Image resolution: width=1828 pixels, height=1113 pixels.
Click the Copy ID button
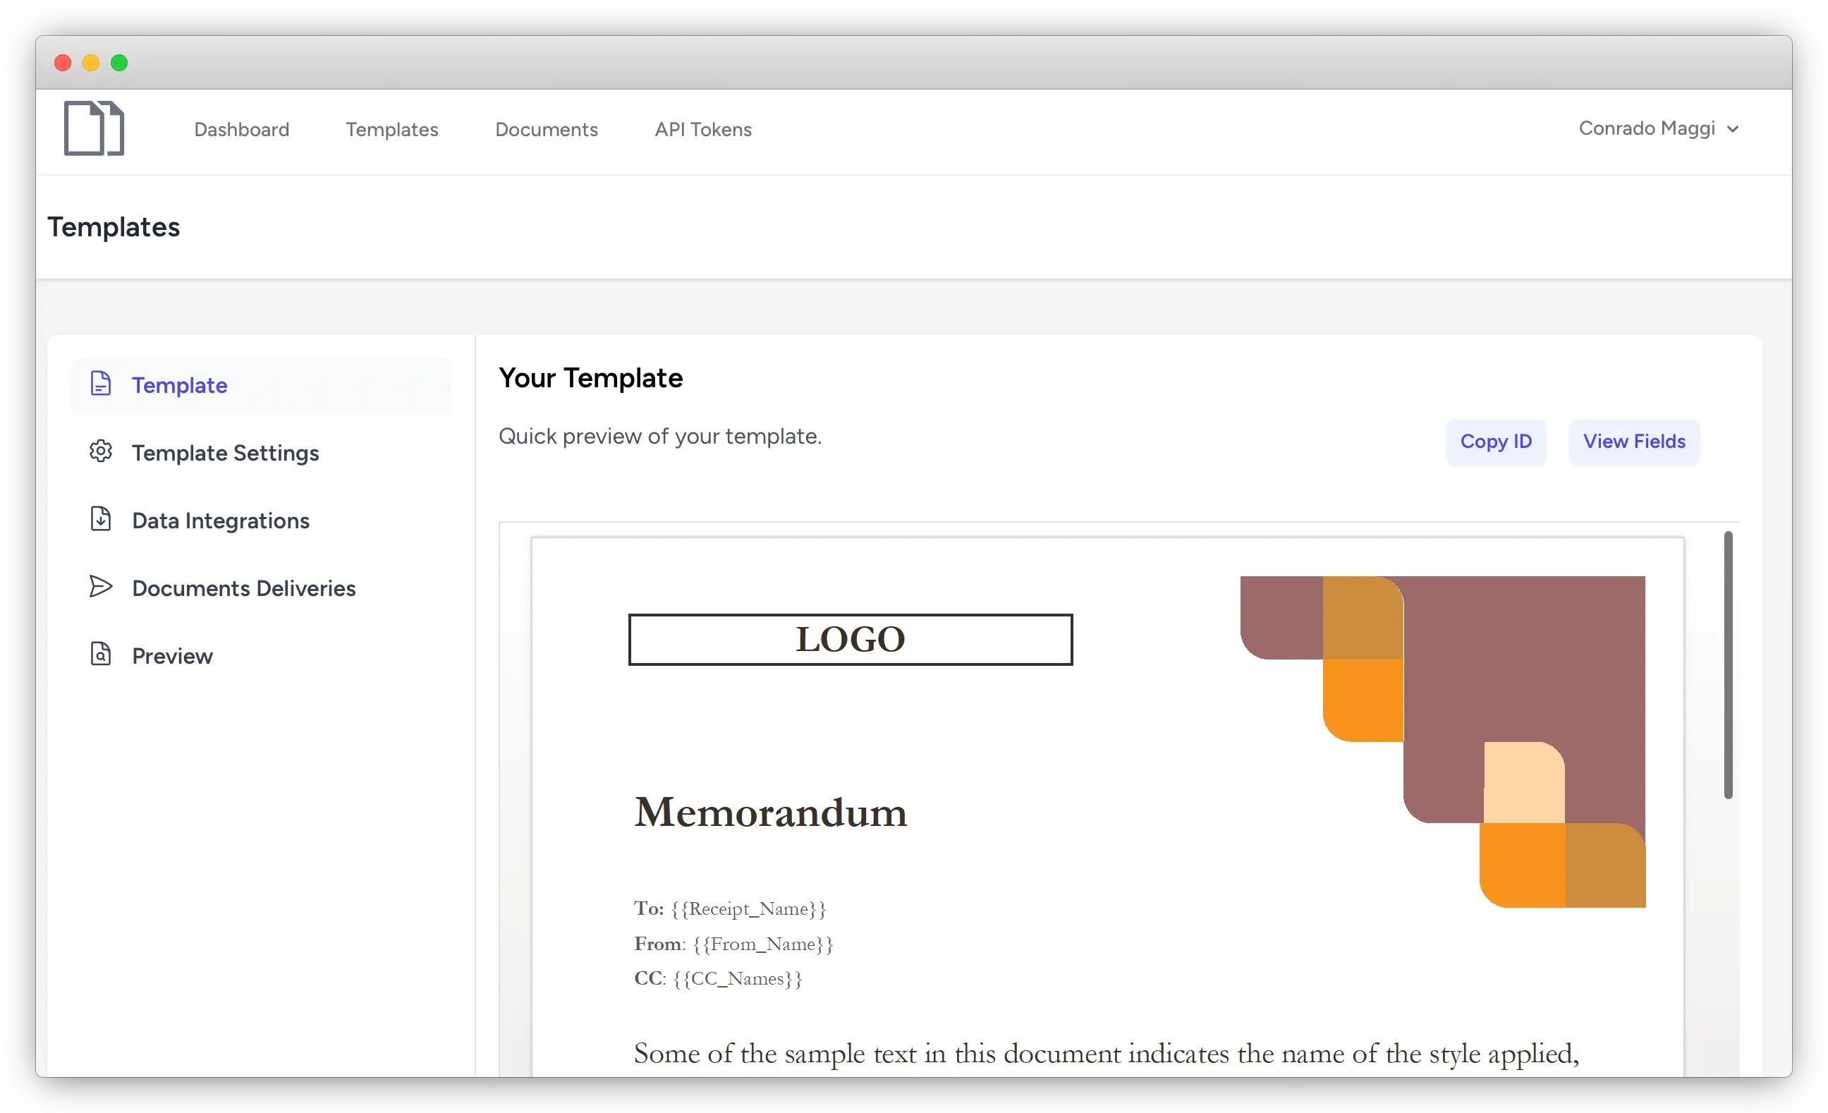click(1496, 442)
